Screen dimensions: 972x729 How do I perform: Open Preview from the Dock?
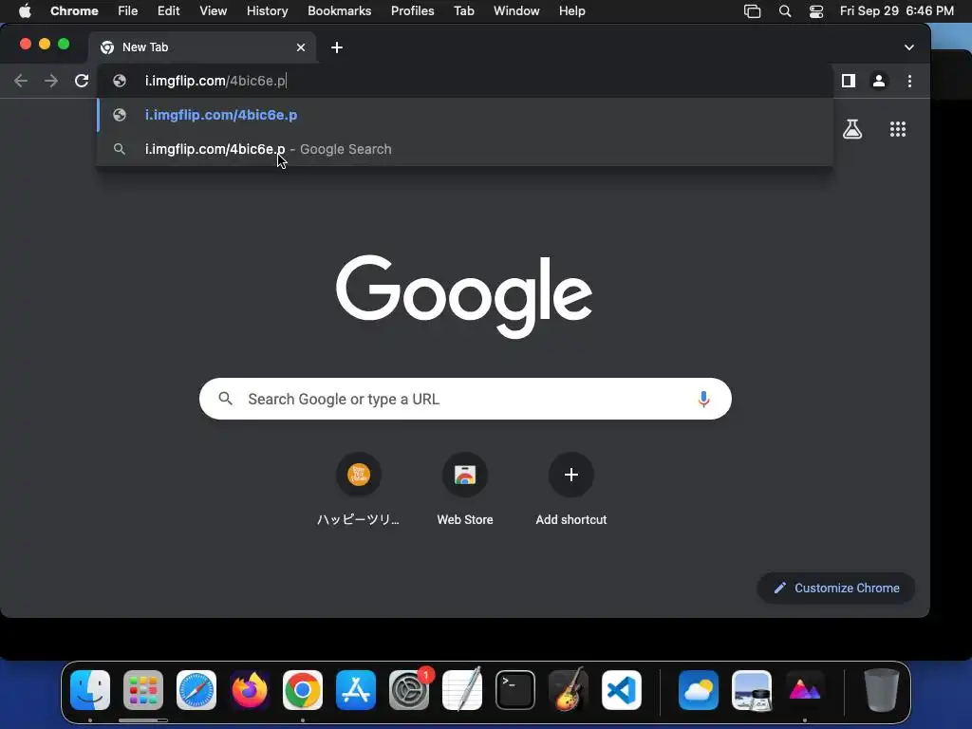coord(752,690)
